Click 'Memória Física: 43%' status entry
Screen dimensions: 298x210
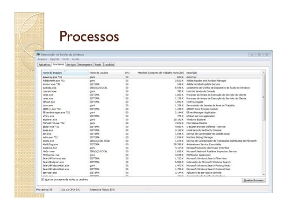(x=102, y=190)
